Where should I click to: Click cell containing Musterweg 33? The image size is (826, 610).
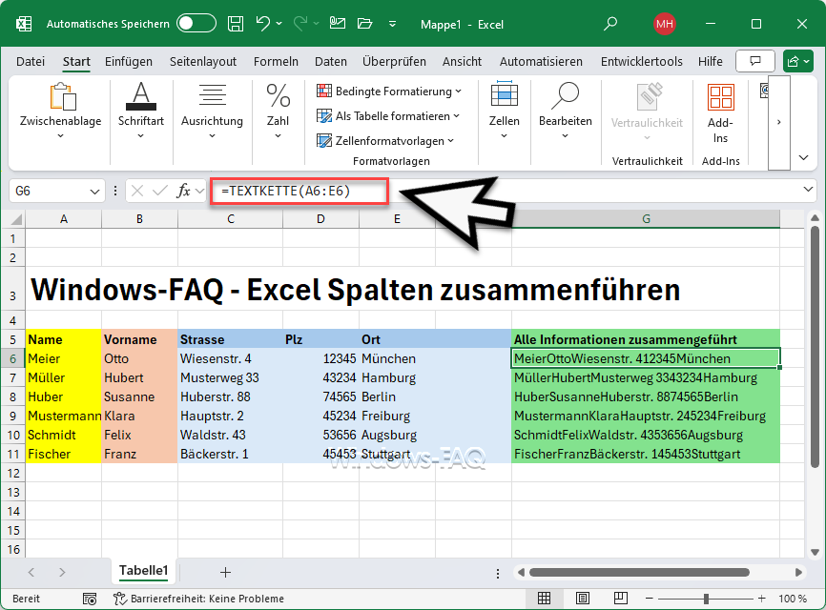pos(230,377)
